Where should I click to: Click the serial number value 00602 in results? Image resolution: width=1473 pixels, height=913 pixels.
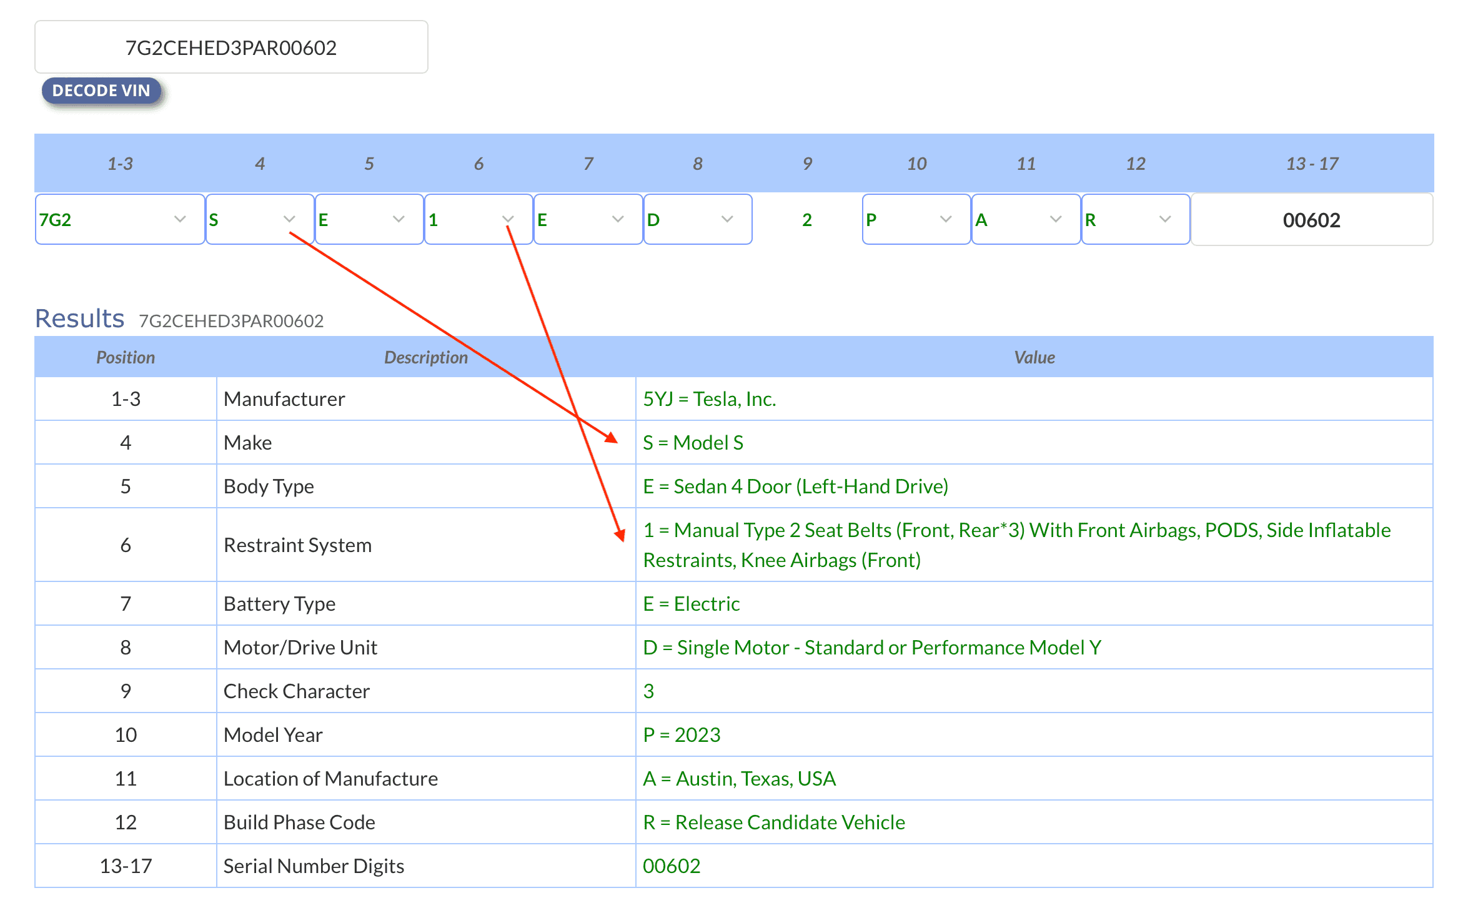pyautogui.click(x=672, y=866)
